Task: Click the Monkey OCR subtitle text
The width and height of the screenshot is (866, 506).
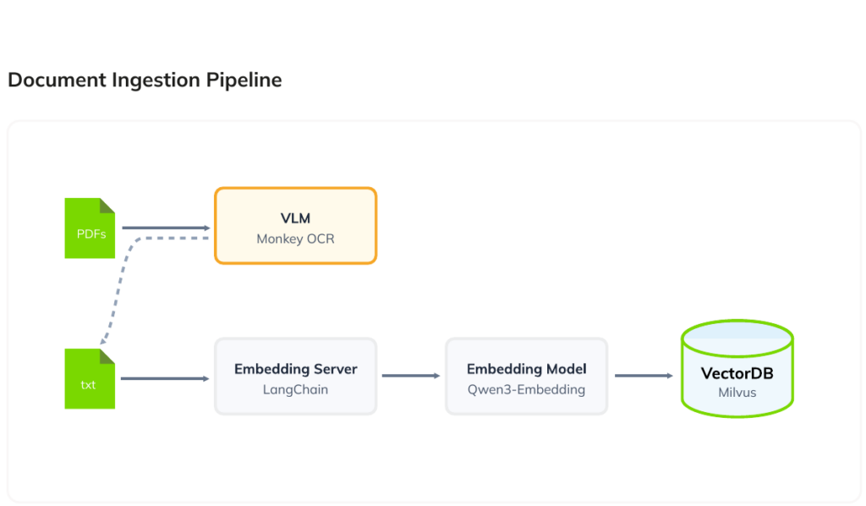Action: (x=295, y=239)
